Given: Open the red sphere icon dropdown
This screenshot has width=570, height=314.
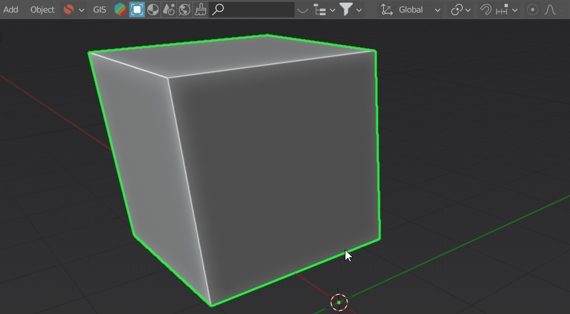Looking at the screenshot, I should pyautogui.click(x=74, y=10).
